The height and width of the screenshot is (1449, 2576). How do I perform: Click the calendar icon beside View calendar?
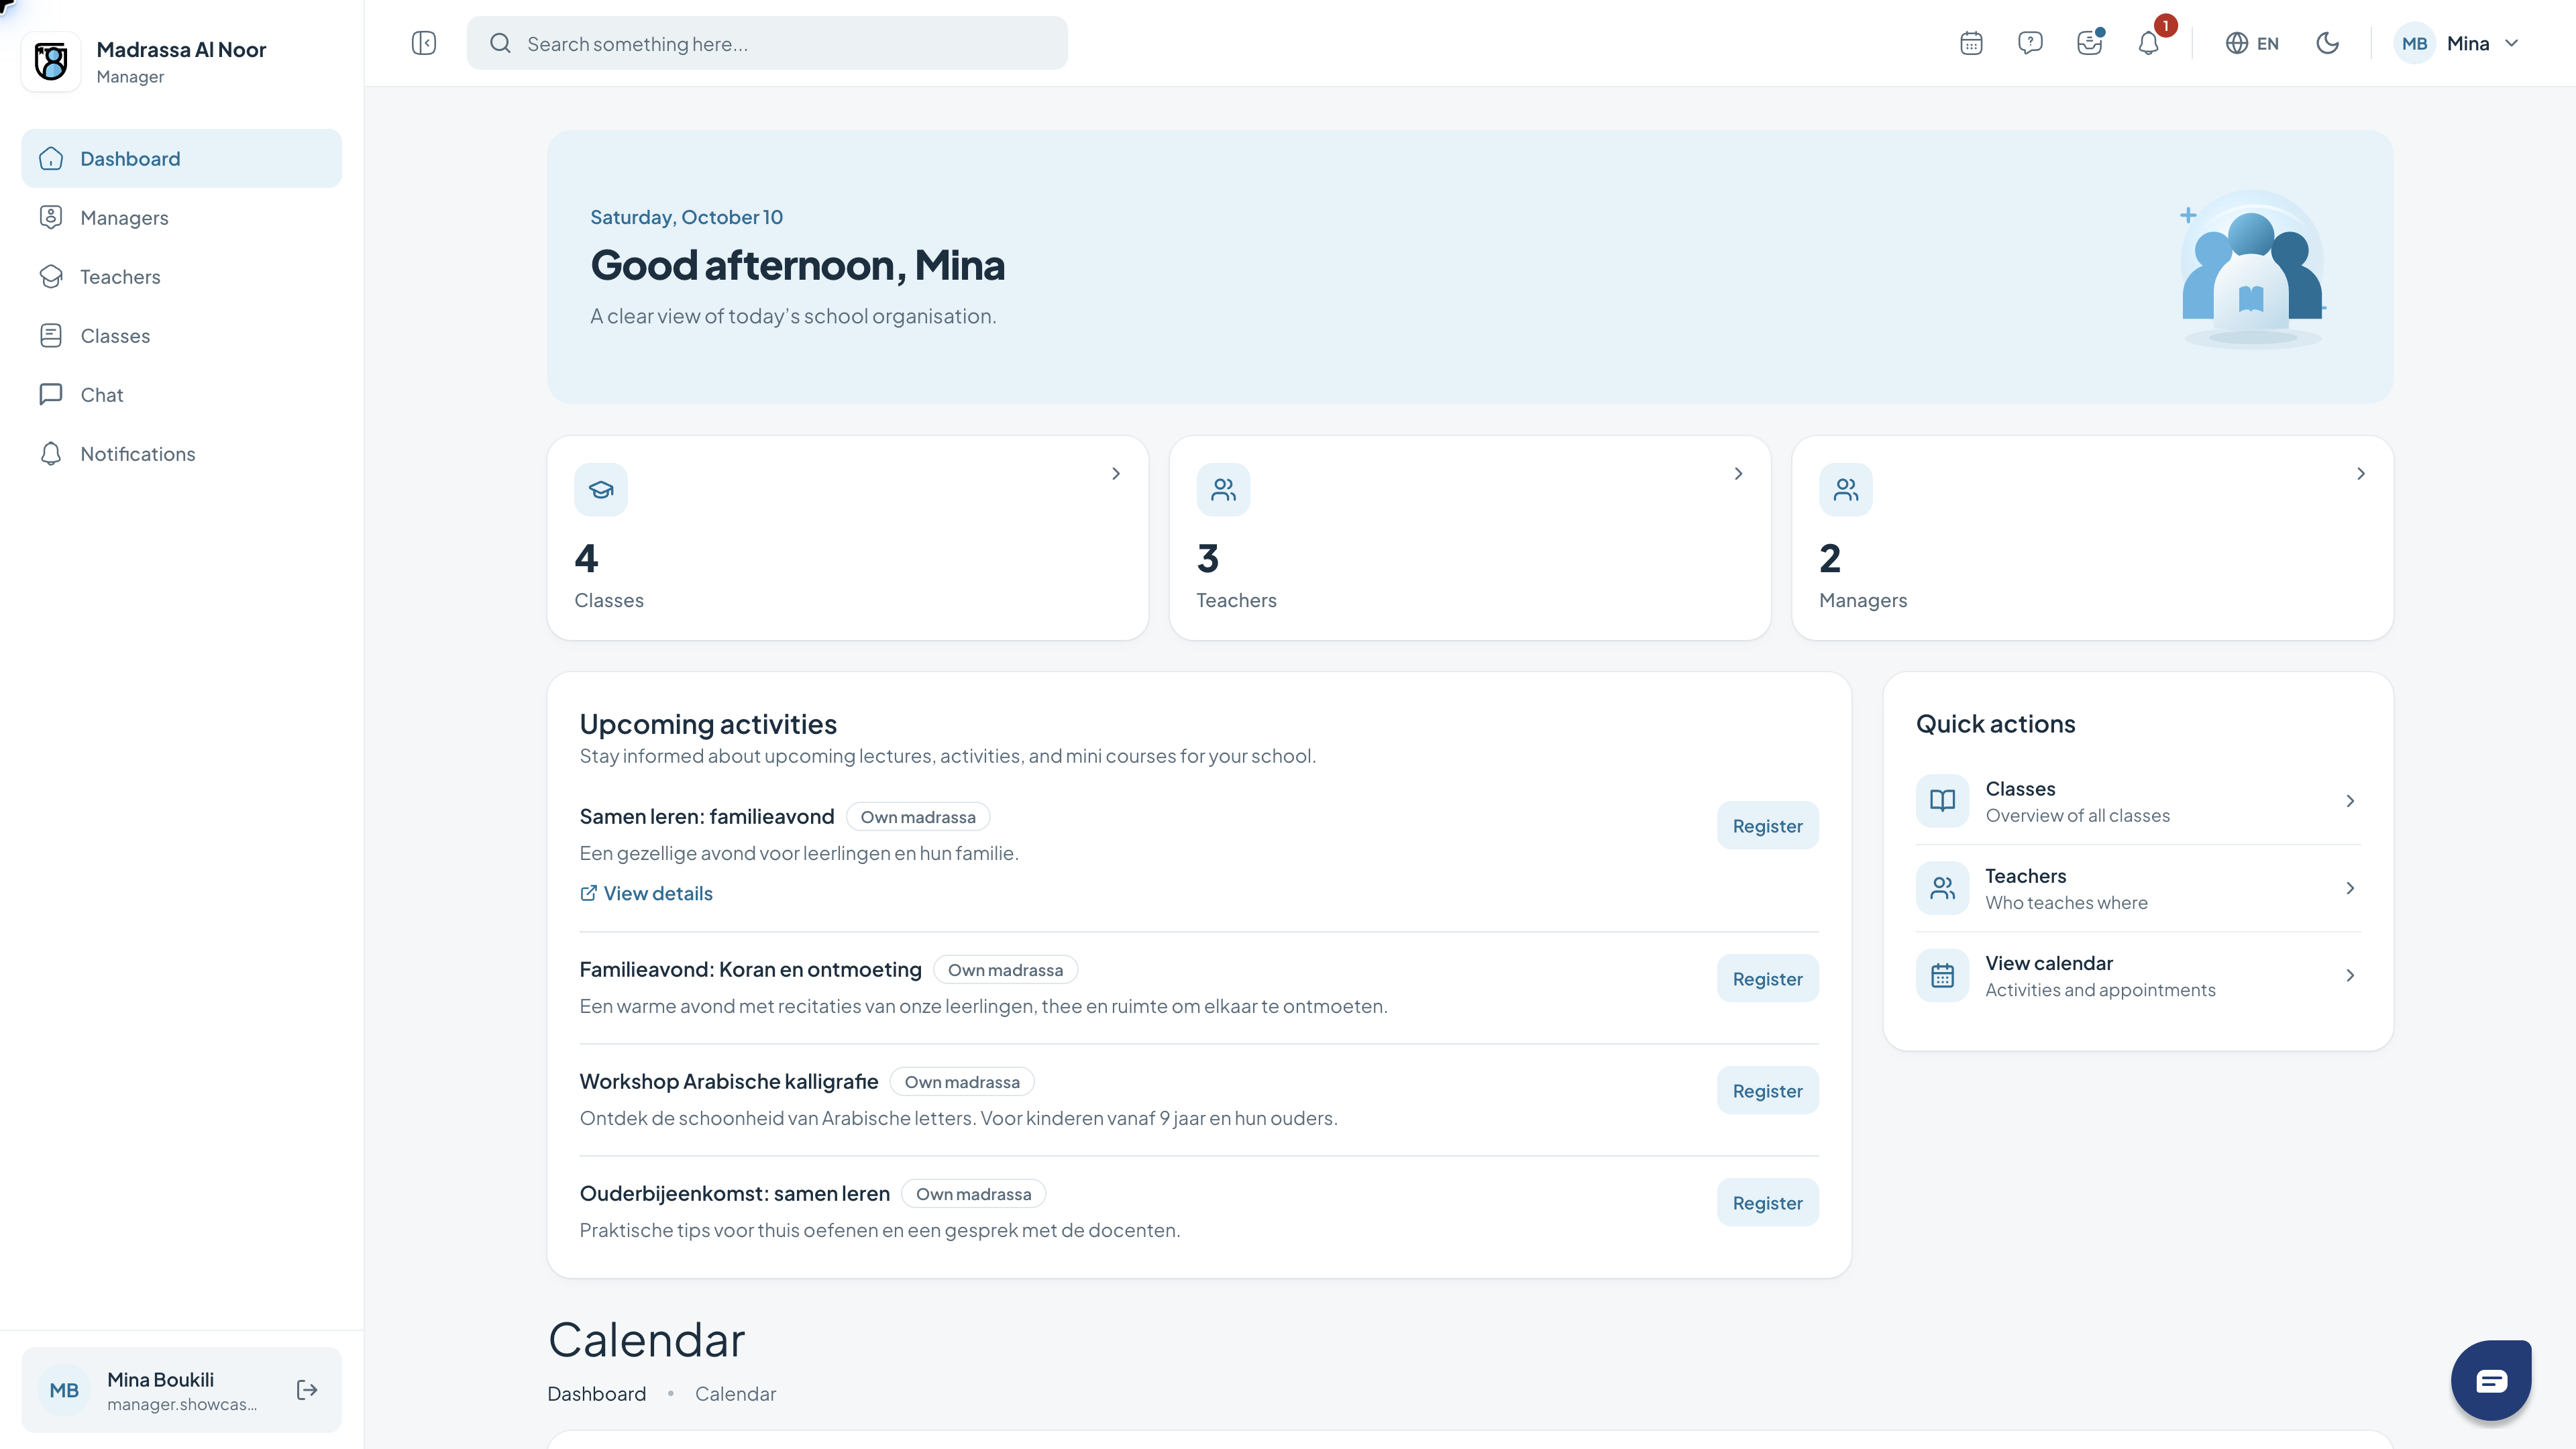[1942, 975]
